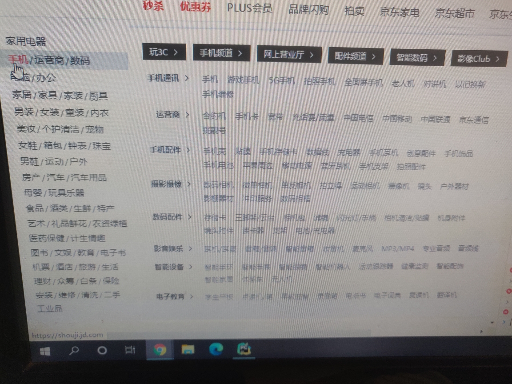Select 食品 in the category sidebar
The width and height of the screenshot is (512, 384).
35,208
